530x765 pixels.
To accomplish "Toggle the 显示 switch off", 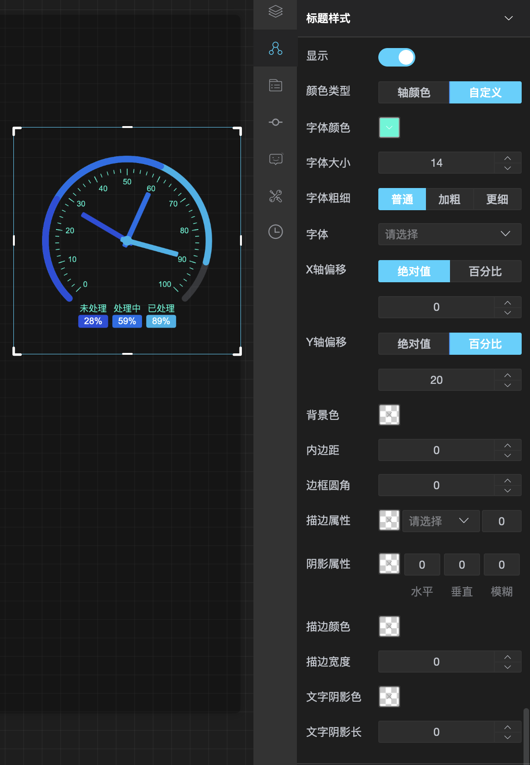I will pyautogui.click(x=397, y=57).
